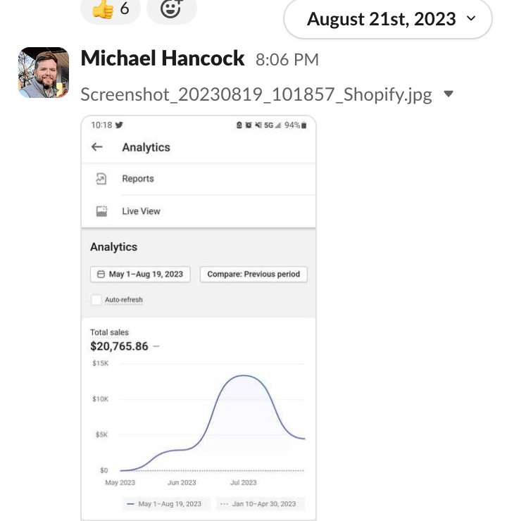Click the Michael Hancock sender name
Viewport: 507px width, 521px height.
163,59
